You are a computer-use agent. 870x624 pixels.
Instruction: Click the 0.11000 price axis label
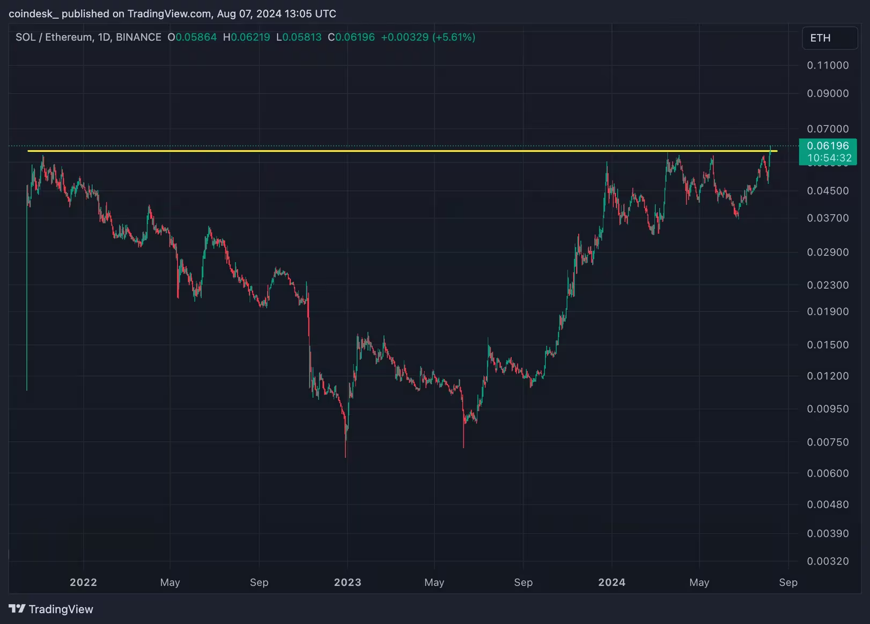(x=828, y=65)
